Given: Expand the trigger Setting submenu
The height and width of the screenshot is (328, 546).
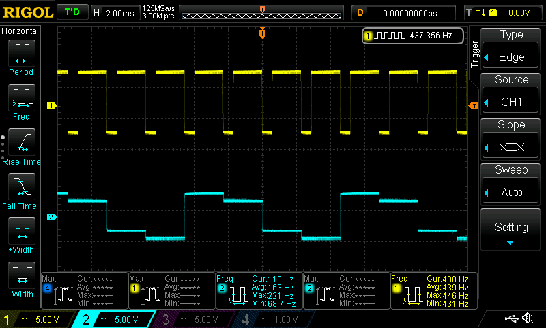Looking at the screenshot, I should [511, 230].
